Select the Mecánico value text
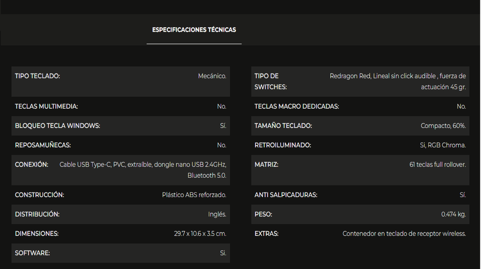 click(x=212, y=76)
